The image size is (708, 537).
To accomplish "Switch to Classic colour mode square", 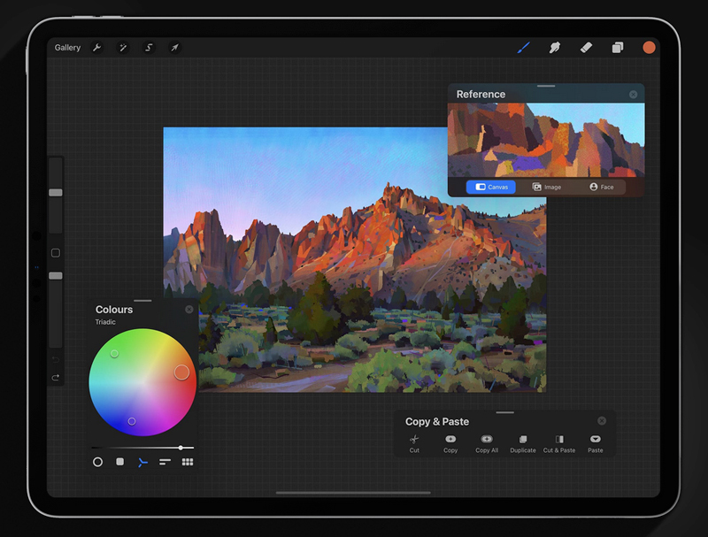I will (x=119, y=462).
